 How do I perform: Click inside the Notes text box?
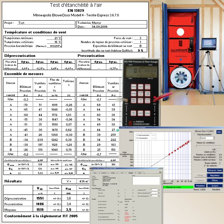coord(146,181)
